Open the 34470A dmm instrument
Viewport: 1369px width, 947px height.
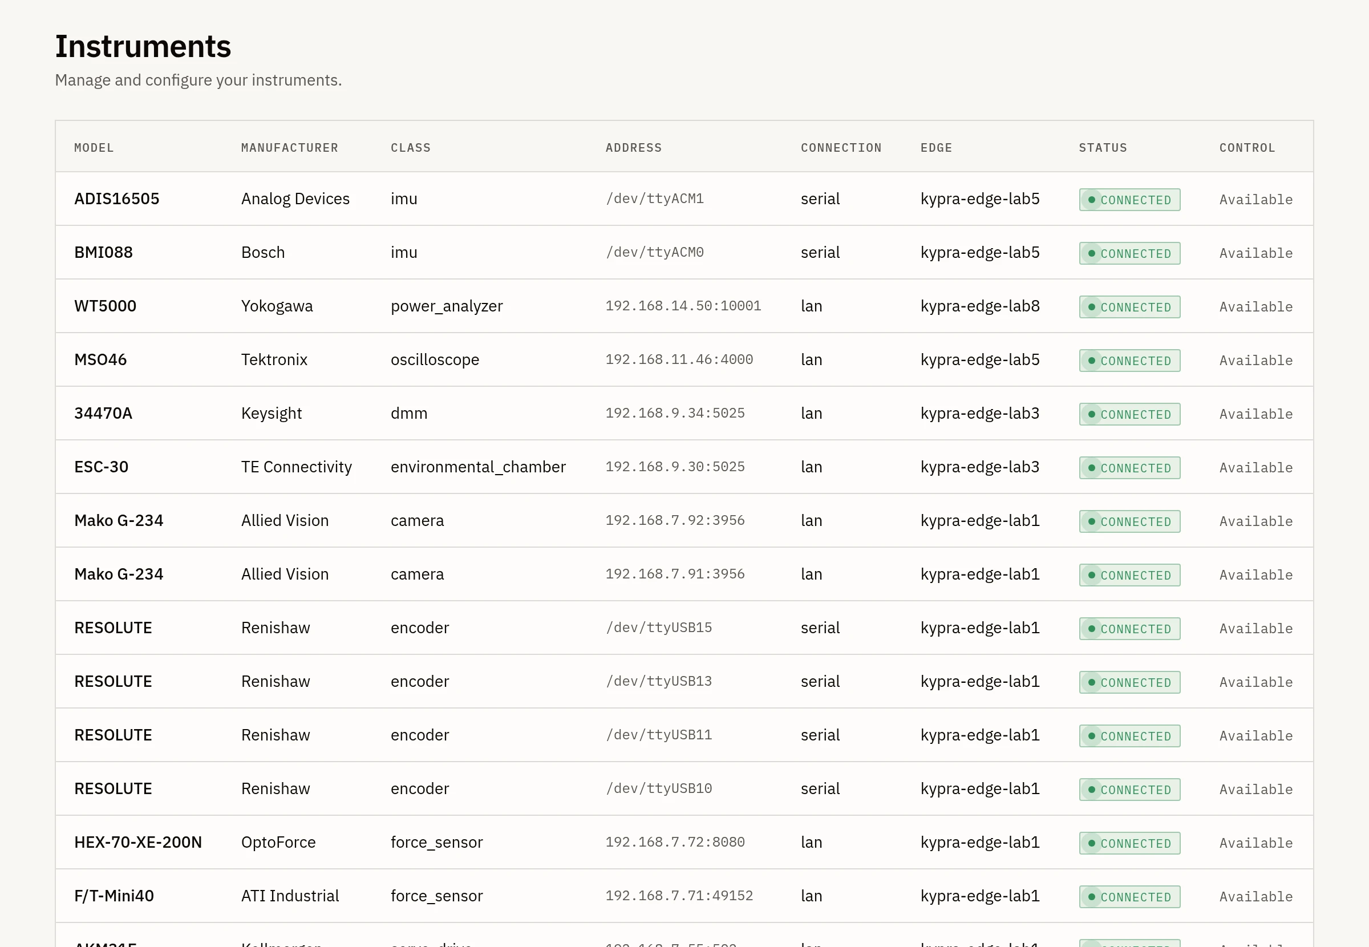[684, 414]
